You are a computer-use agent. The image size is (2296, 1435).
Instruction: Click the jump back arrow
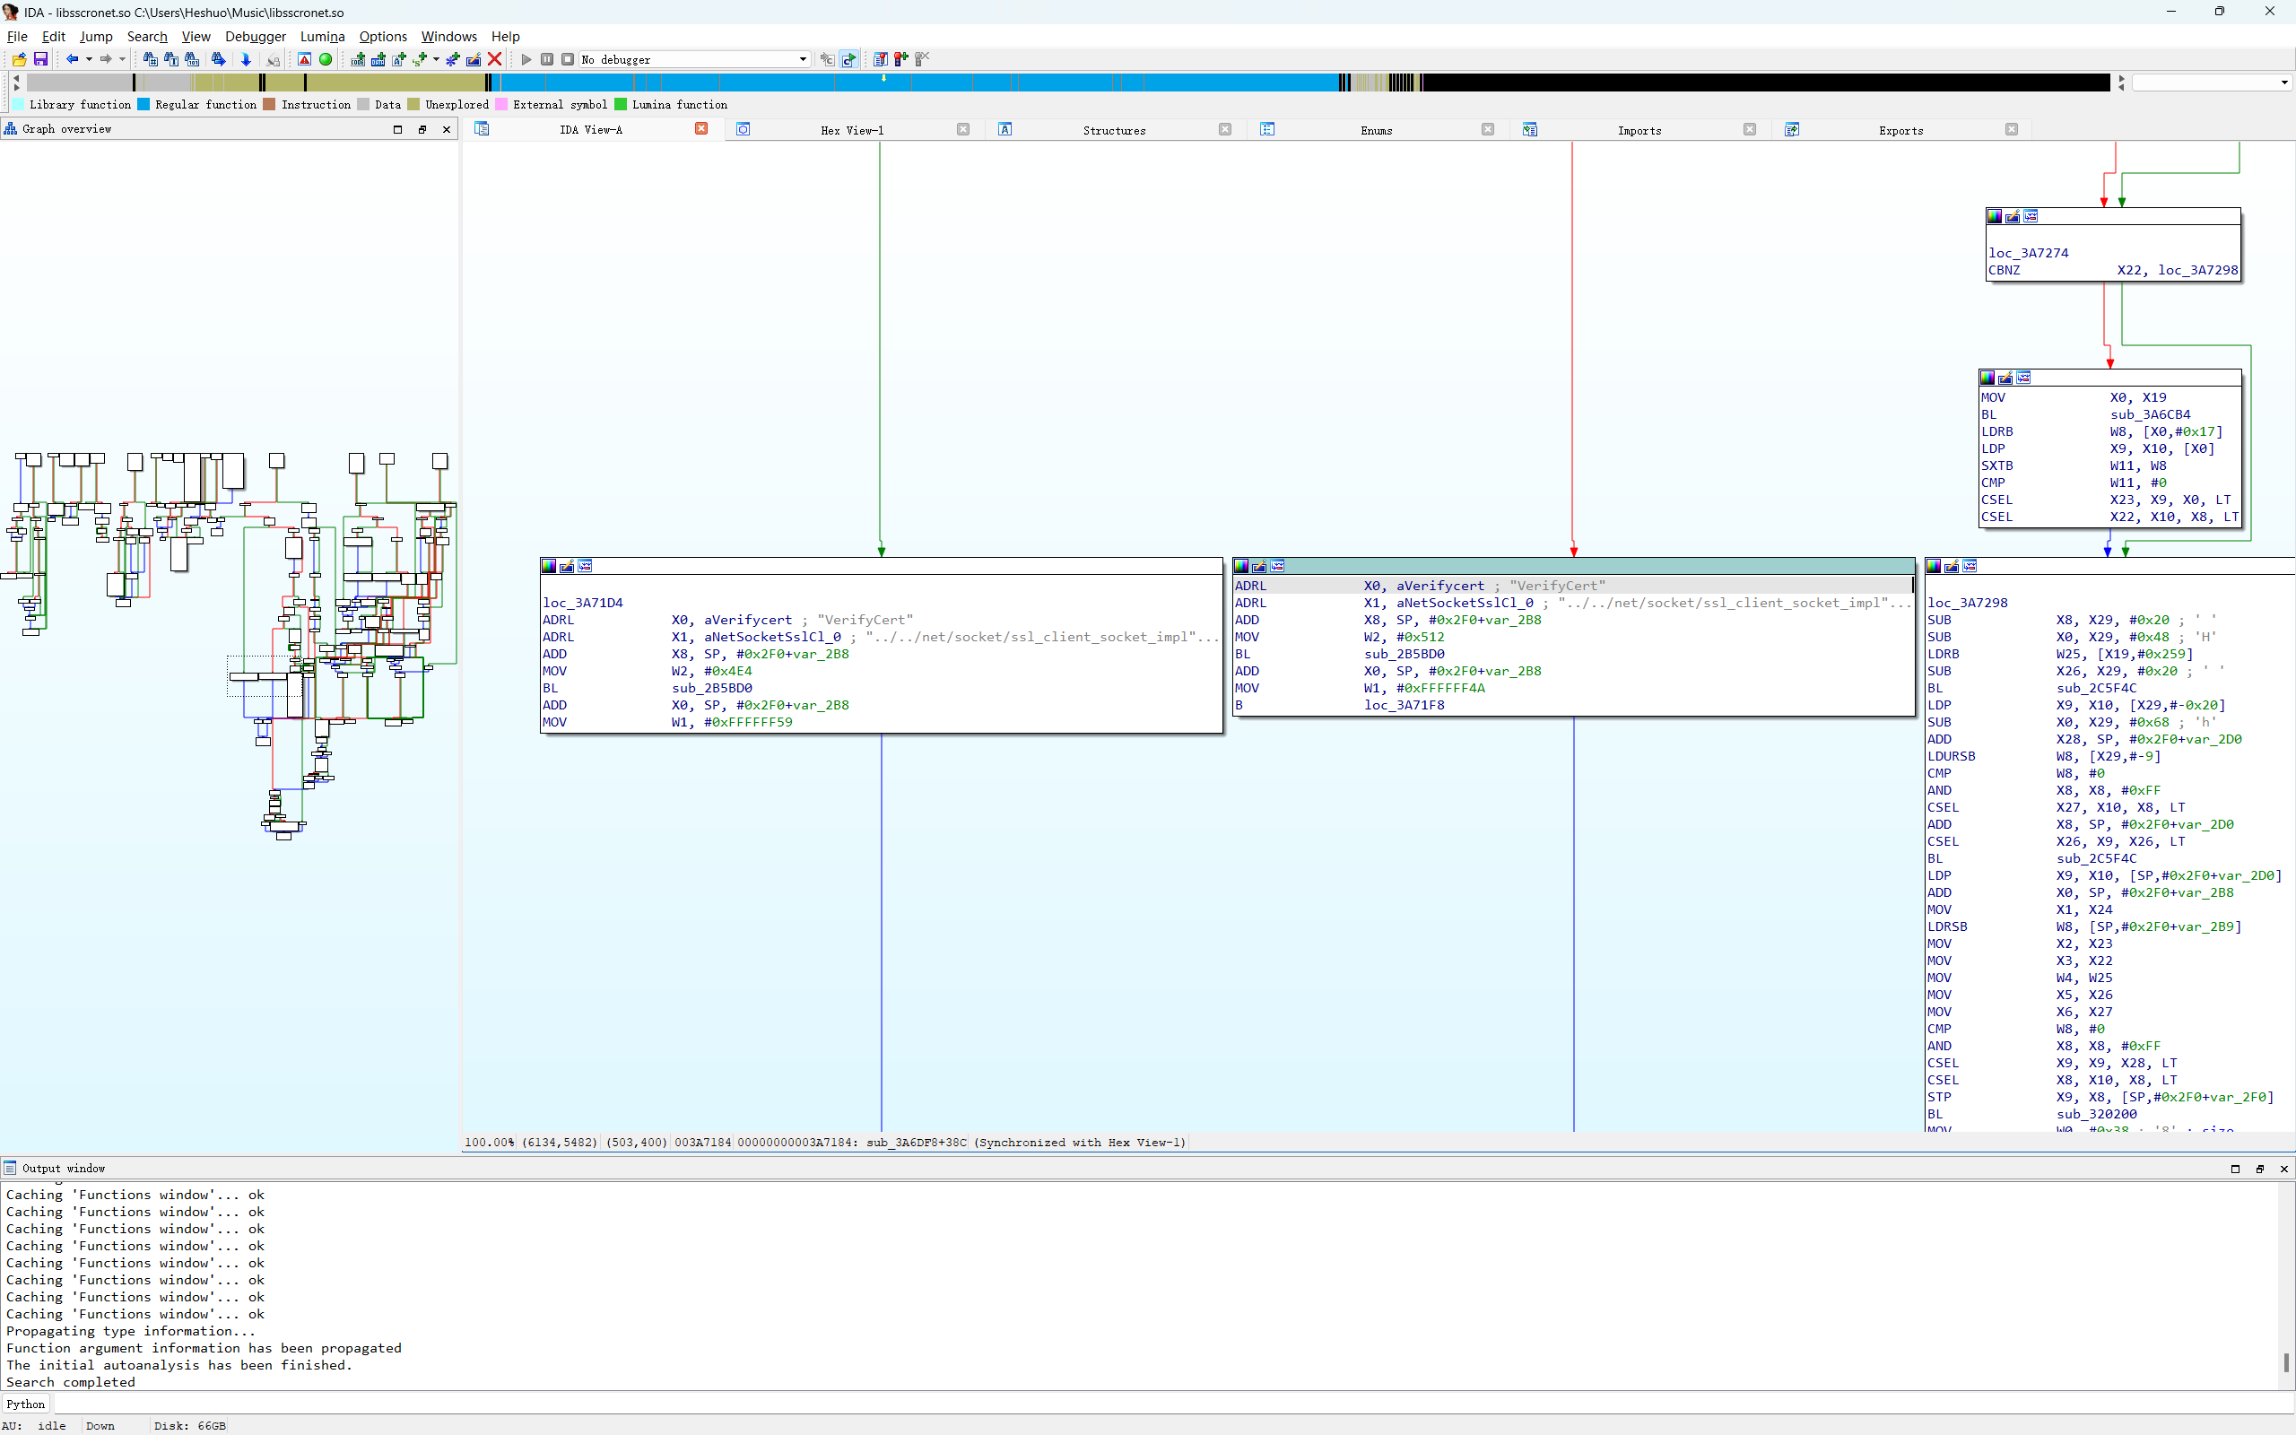(71, 59)
